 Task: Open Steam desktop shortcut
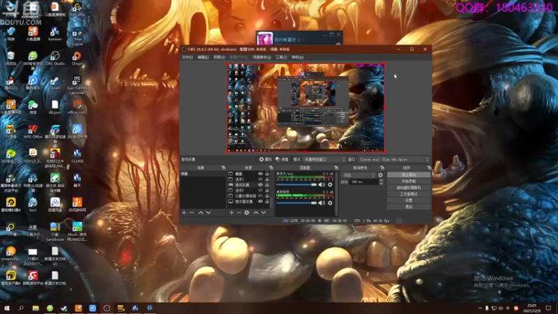[55, 83]
